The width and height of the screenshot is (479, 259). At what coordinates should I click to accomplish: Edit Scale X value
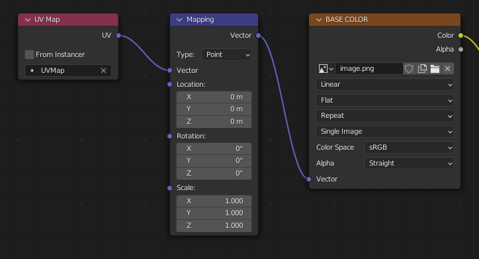click(x=214, y=201)
